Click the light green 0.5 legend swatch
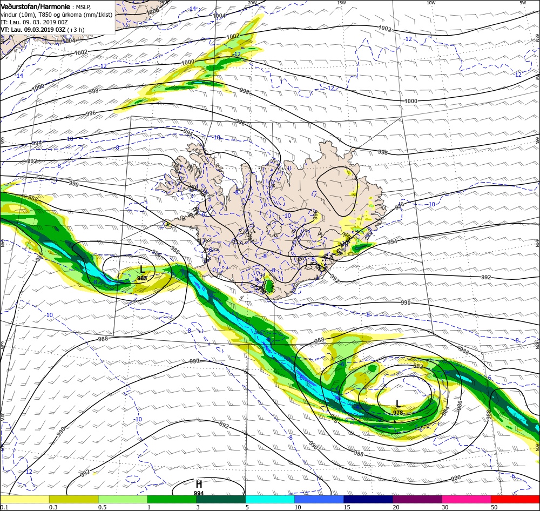 (x=123, y=499)
